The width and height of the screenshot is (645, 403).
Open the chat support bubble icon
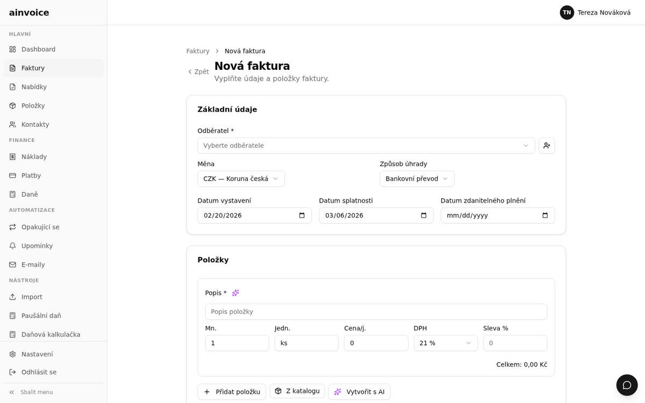tap(627, 385)
